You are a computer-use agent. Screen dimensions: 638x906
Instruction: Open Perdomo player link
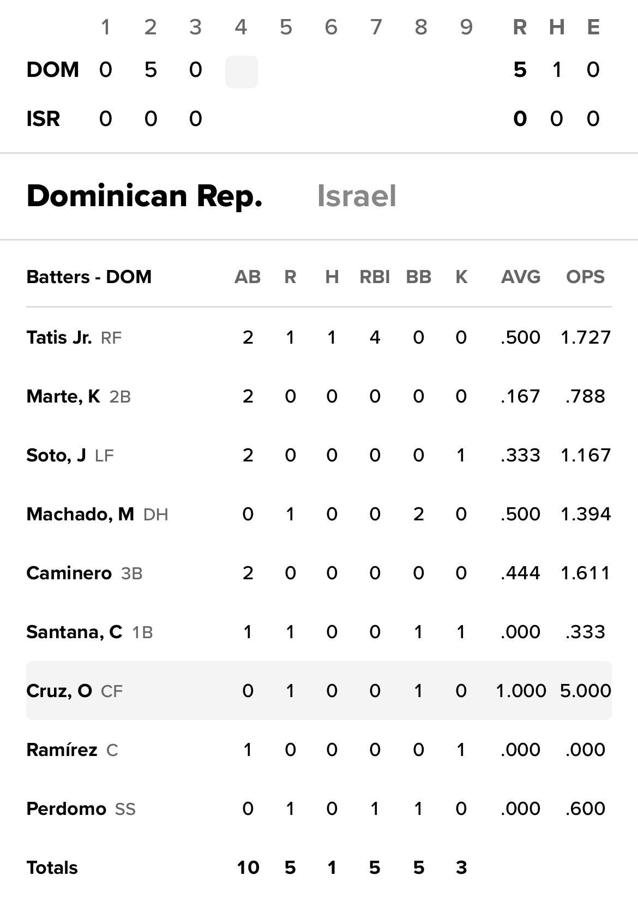[66, 809]
